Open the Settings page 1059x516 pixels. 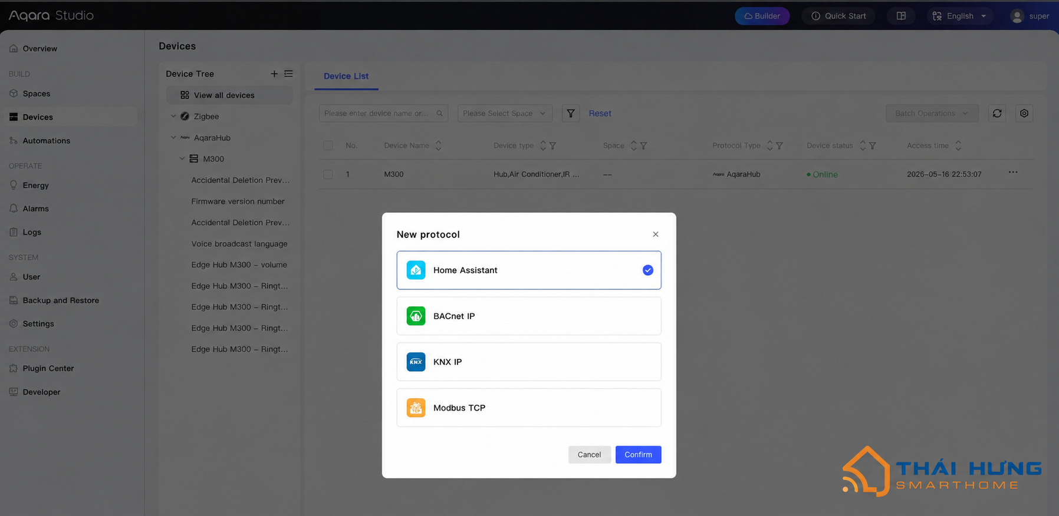pyautogui.click(x=70, y=324)
